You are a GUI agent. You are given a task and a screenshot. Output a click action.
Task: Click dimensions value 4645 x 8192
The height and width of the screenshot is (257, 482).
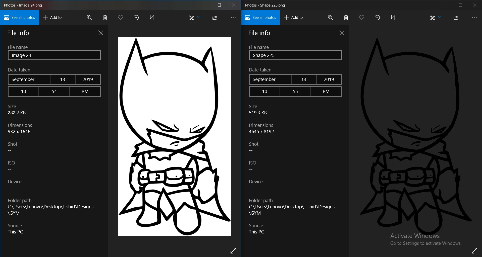pos(261,132)
